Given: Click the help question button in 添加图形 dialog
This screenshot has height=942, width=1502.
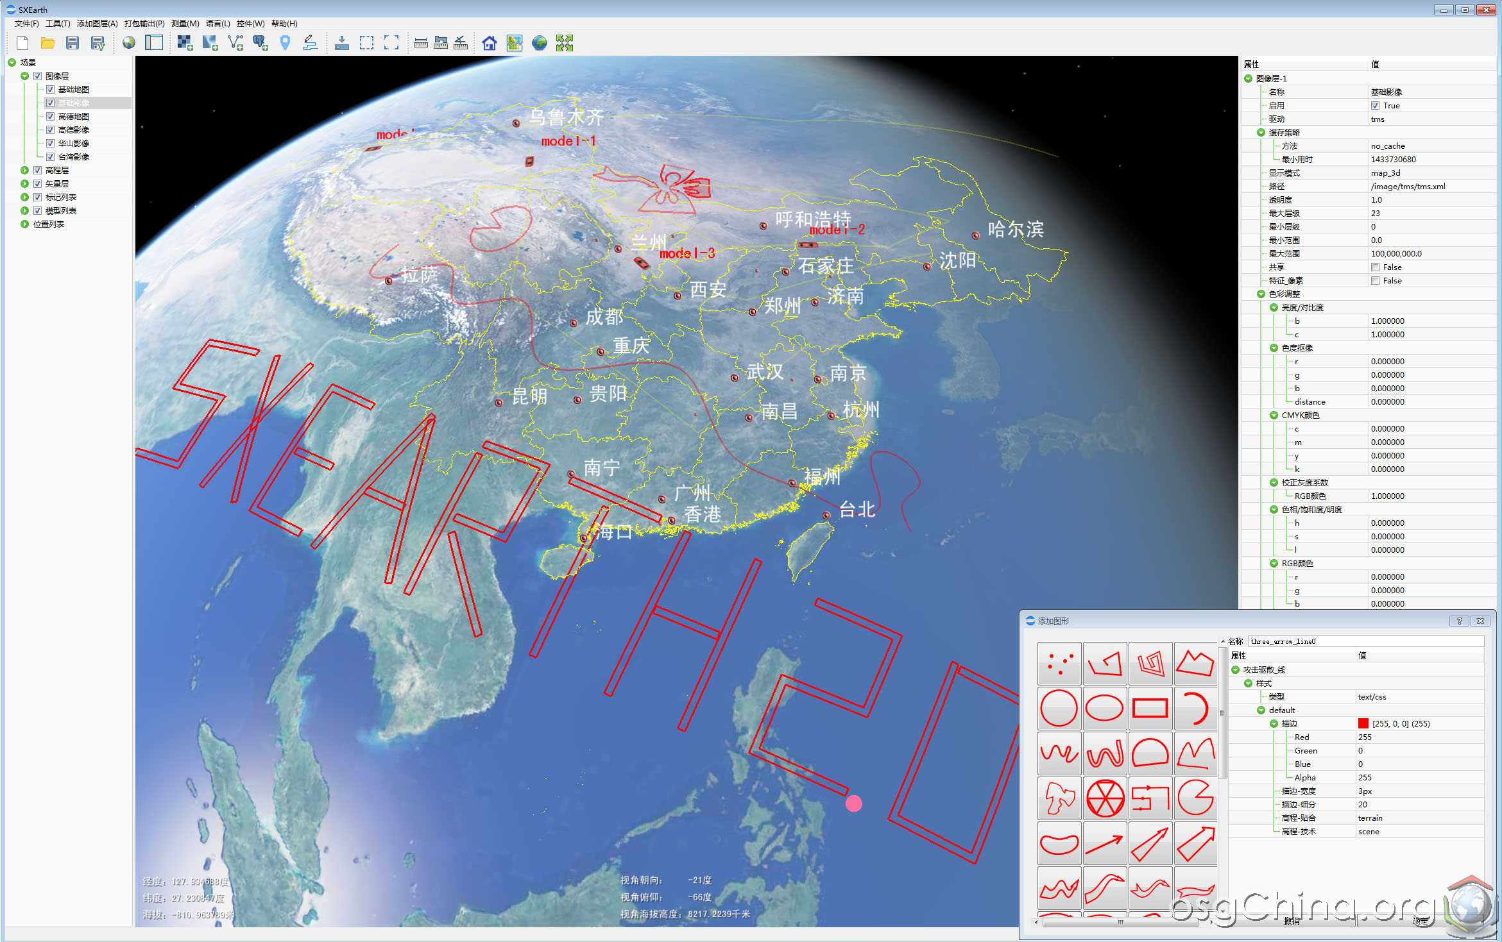Looking at the screenshot, I should [x=1459, y=621].
